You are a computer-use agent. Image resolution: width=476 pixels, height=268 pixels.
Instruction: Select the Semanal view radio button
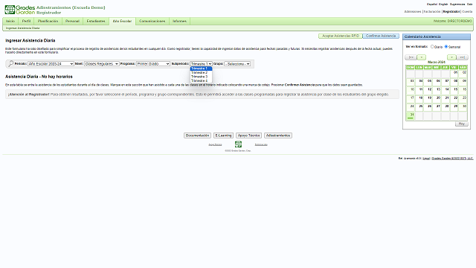point(446,46)
